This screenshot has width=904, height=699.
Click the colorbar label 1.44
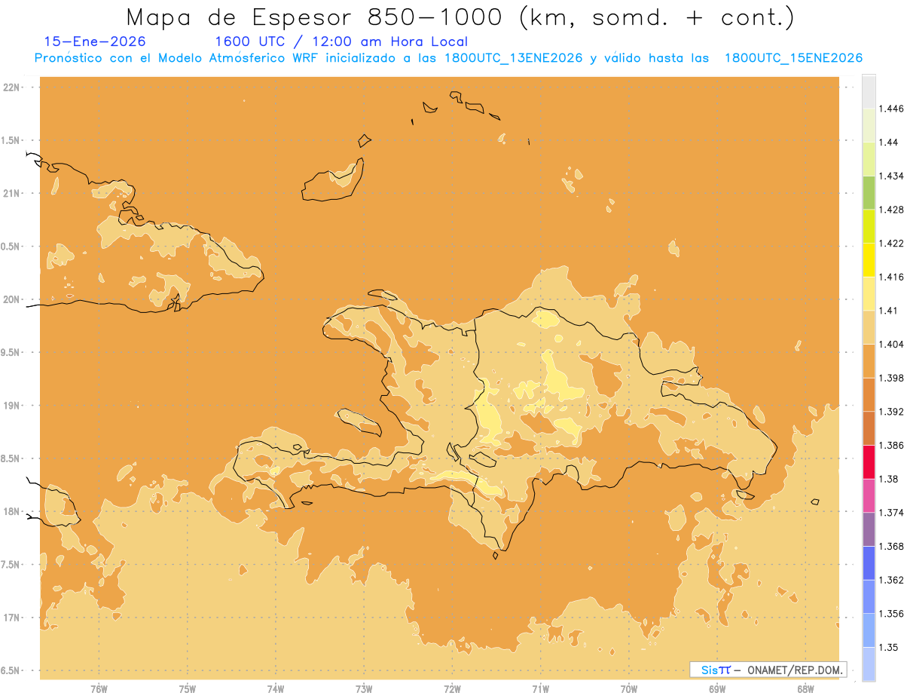889,143
